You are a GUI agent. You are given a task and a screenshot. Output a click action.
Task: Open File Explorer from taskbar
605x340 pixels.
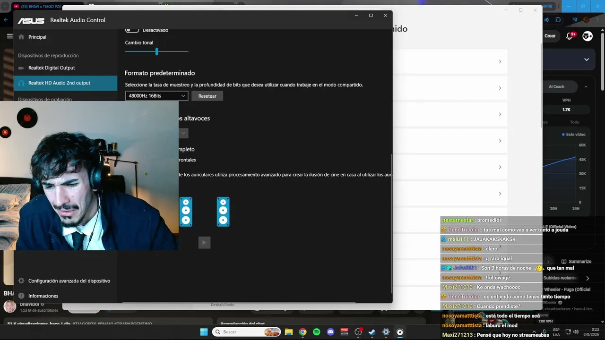coord(289,332)
